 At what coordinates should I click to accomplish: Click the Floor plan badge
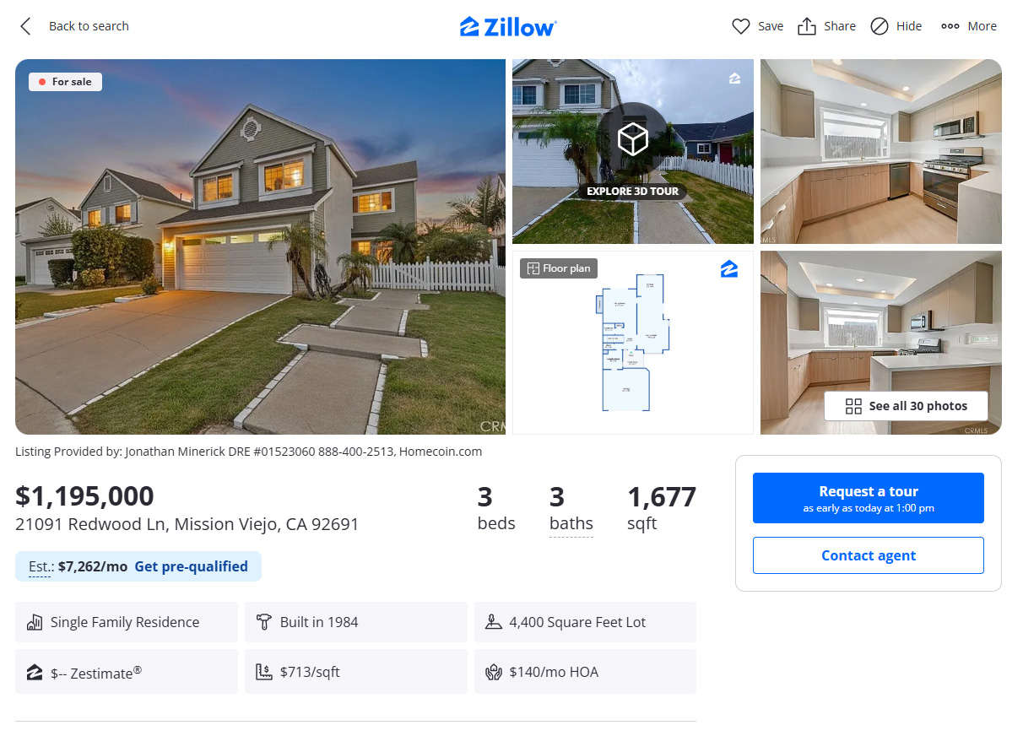[559, 268]
